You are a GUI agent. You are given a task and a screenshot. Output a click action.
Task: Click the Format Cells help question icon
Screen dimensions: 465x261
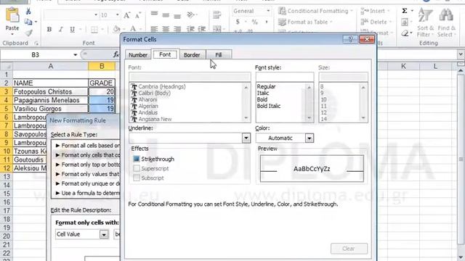pyautogui.click(x=350, y=39)
